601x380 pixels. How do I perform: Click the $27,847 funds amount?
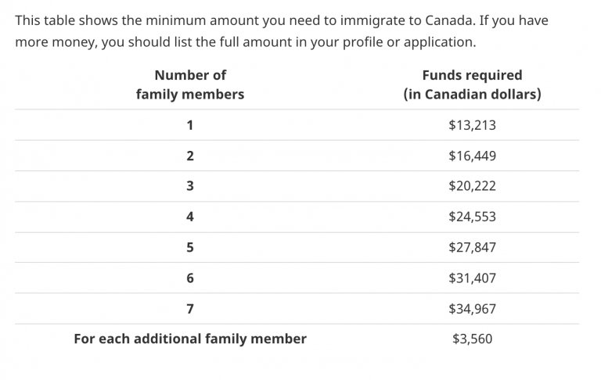pos(472,247)
